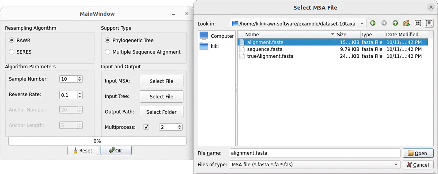This screenshot has width=438, height=174.
Task: Click the 9.79 KiB size cell
Action: [x=349, y=49]
